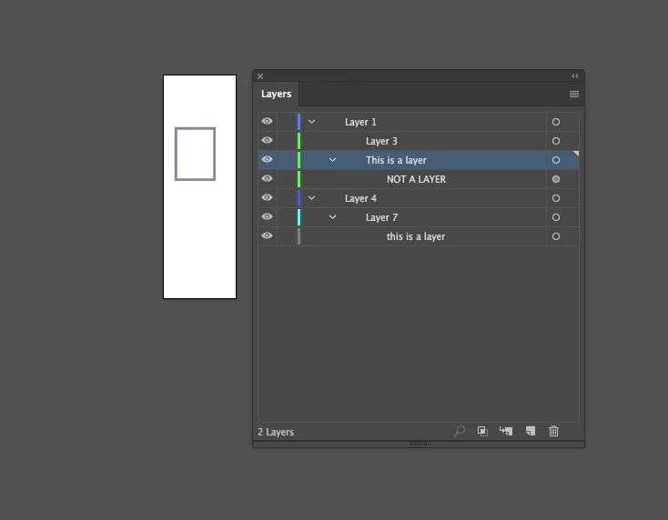Toggle visibility of lowercase "this is a layer"
Screen dimensions: 668x520
point(268,235)
